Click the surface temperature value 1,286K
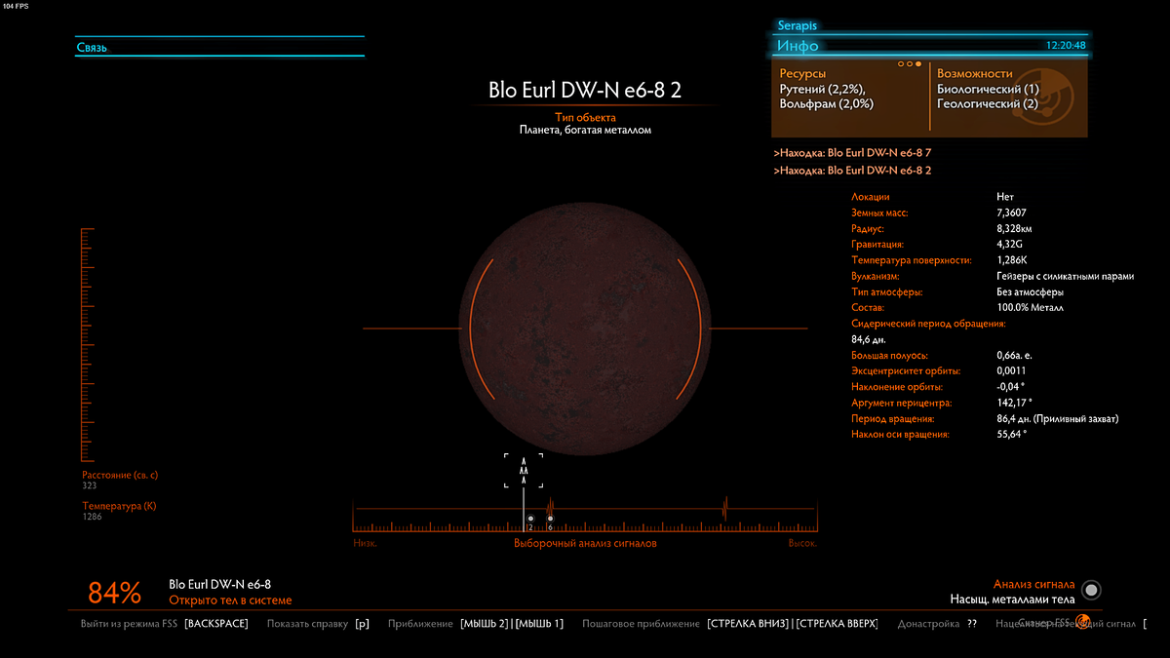This screenshot has height=658, width=1170. pos(1011,260)
